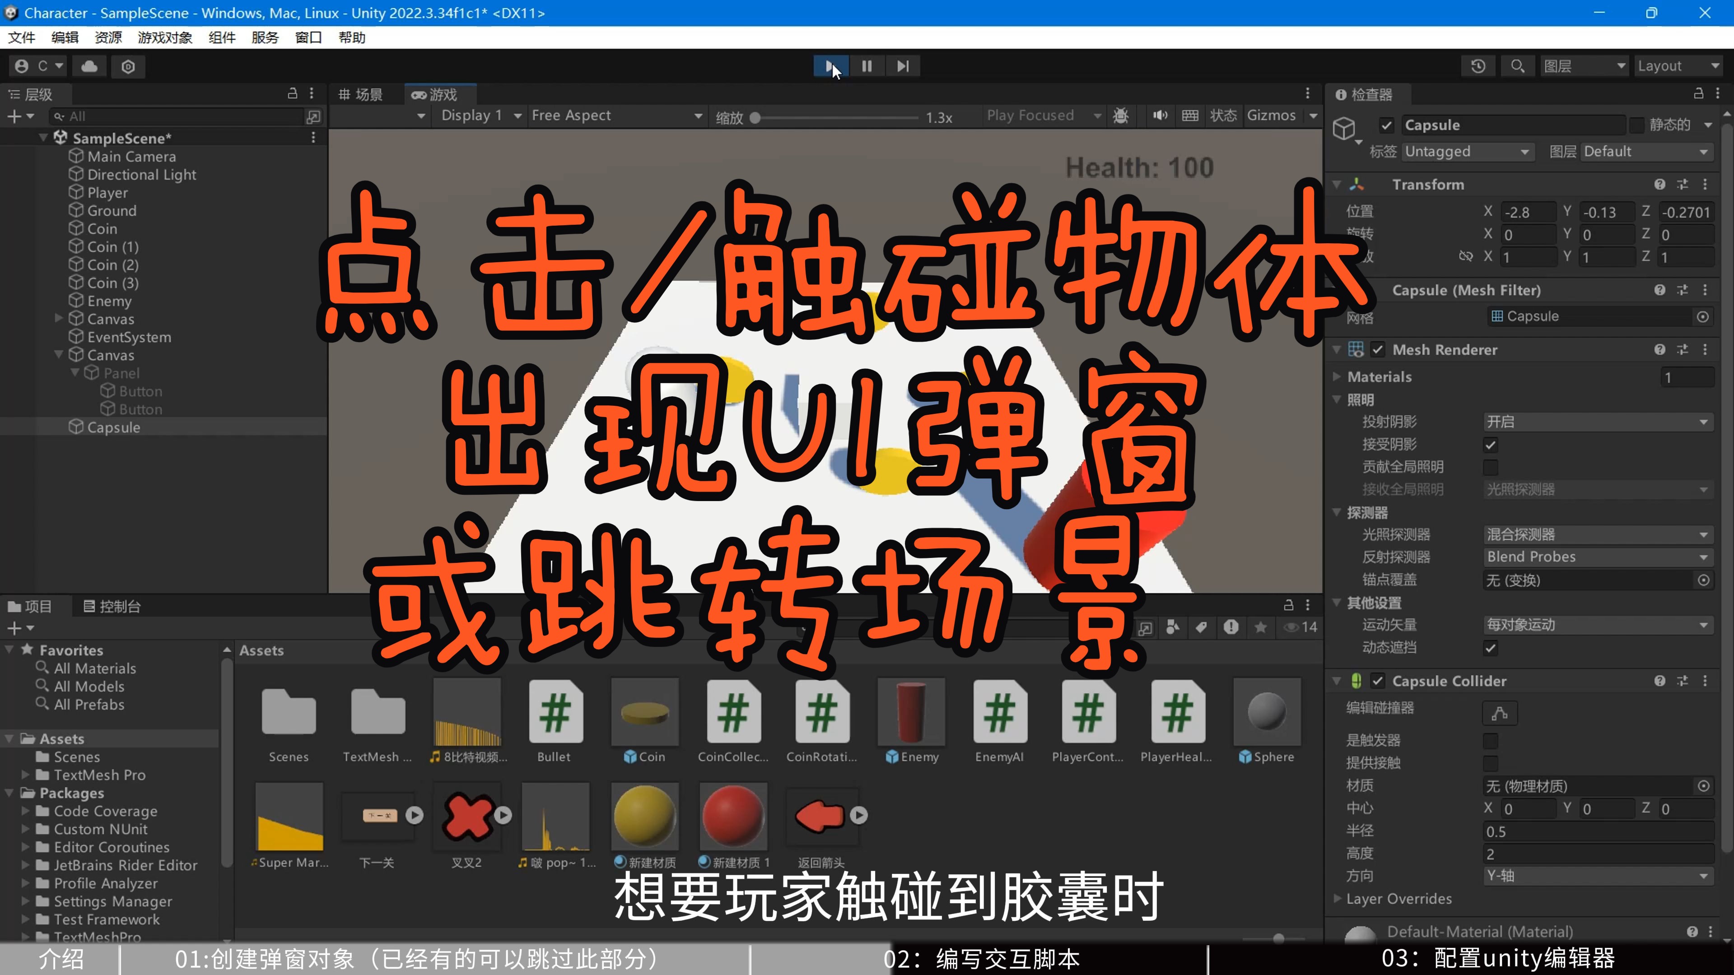Click the debug bug icon in game view
The height and width of the screenshot is (975, 1734).
(x=1121, y=116)
